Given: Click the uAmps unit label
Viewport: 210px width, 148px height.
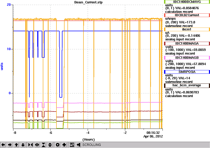Looking at the screenshot, I should tap(170, 19).
